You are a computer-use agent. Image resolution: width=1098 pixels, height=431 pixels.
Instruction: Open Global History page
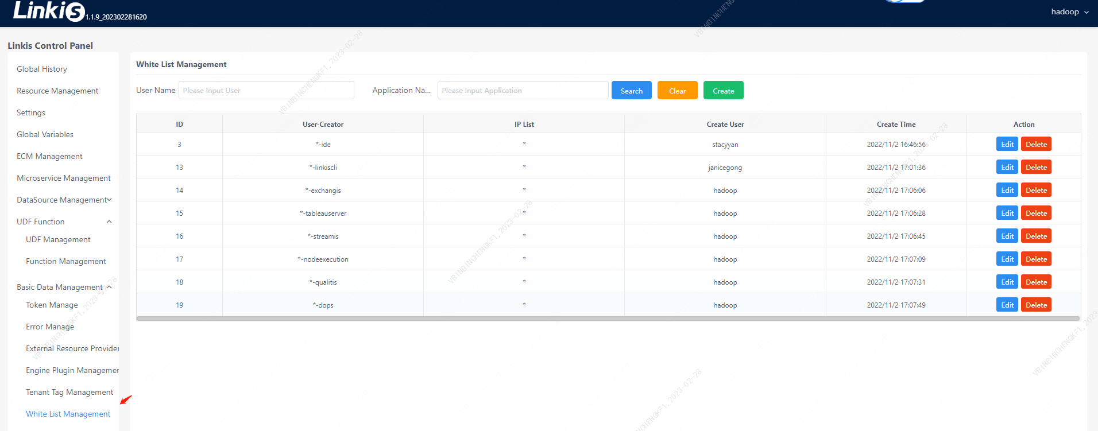(x=42, y=69)
